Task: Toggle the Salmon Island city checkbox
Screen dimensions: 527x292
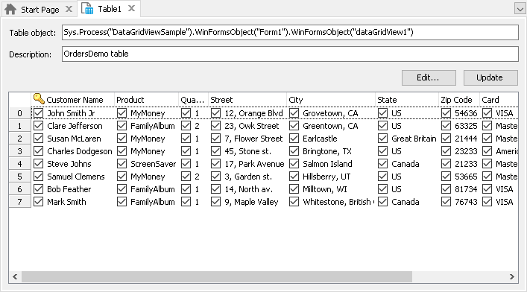Action: pos(294,164)
